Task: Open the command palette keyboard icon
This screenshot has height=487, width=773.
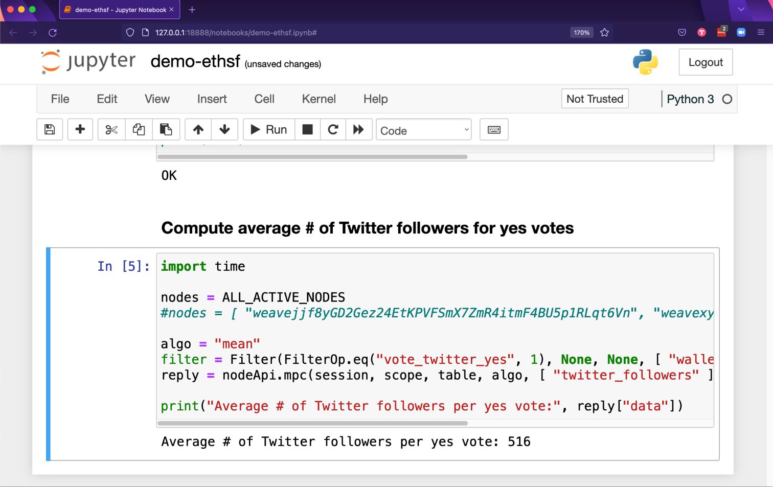Action: click(494, 129)
